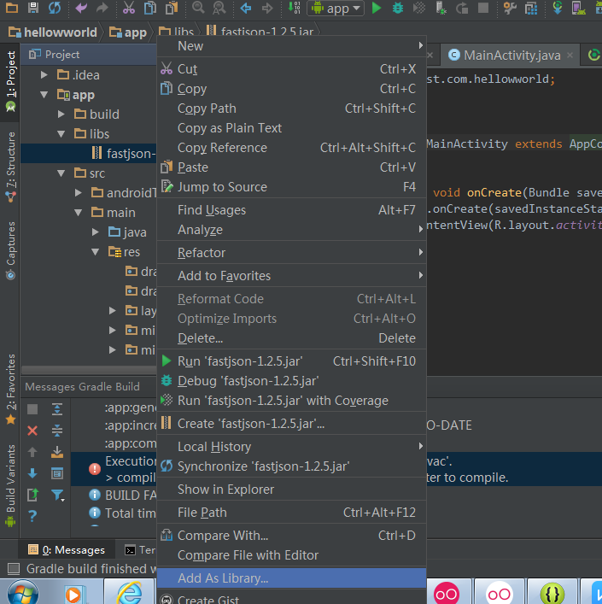Image resolution: width=602 pixels, height=604 pixels.
Task: Expand the .idea folder node
Action: click(44, 75)
